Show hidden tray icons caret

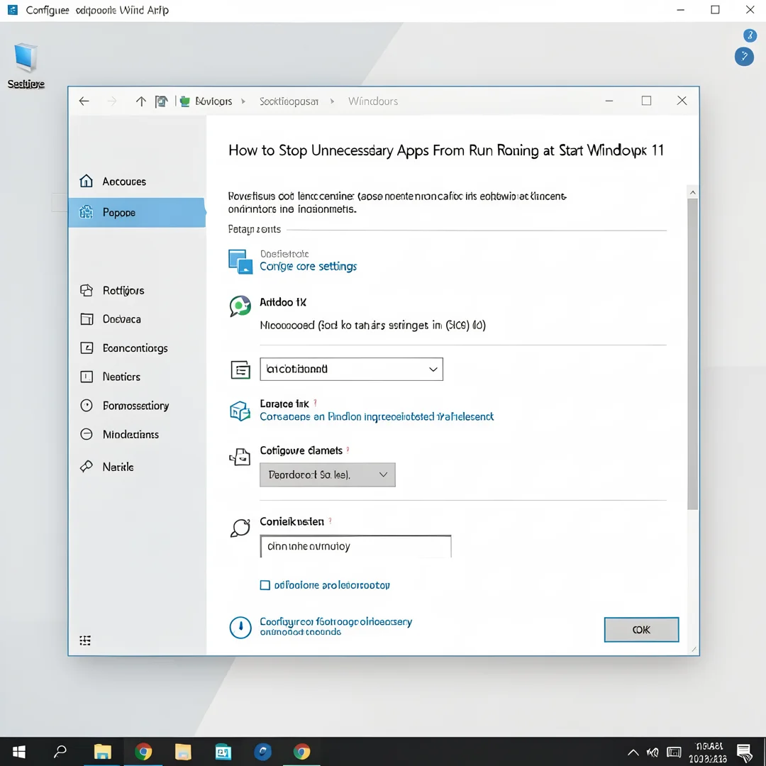[x=633, y=753]
